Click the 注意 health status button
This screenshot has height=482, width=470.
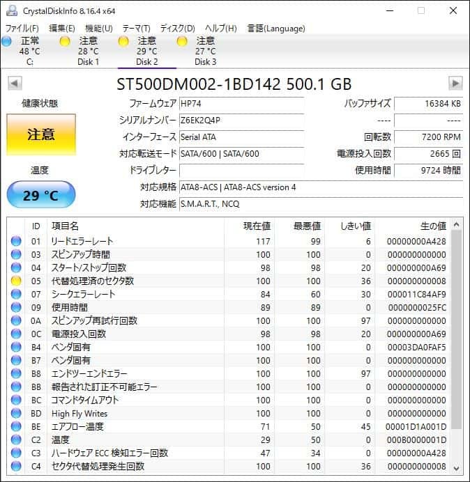point(41,134)
